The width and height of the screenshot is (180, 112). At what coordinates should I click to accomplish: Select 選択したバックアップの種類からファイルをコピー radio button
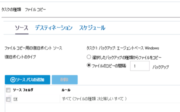tap(89, 57)
